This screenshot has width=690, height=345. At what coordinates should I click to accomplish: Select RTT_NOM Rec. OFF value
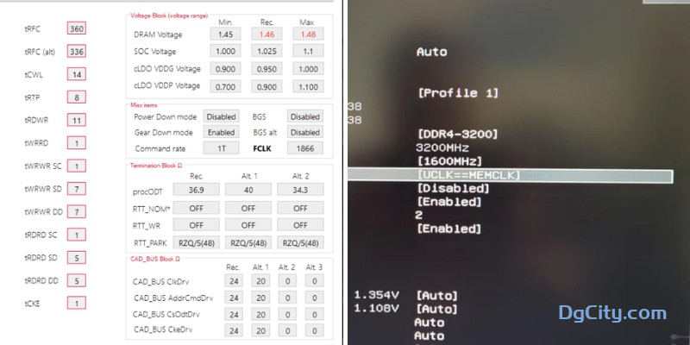197,208
